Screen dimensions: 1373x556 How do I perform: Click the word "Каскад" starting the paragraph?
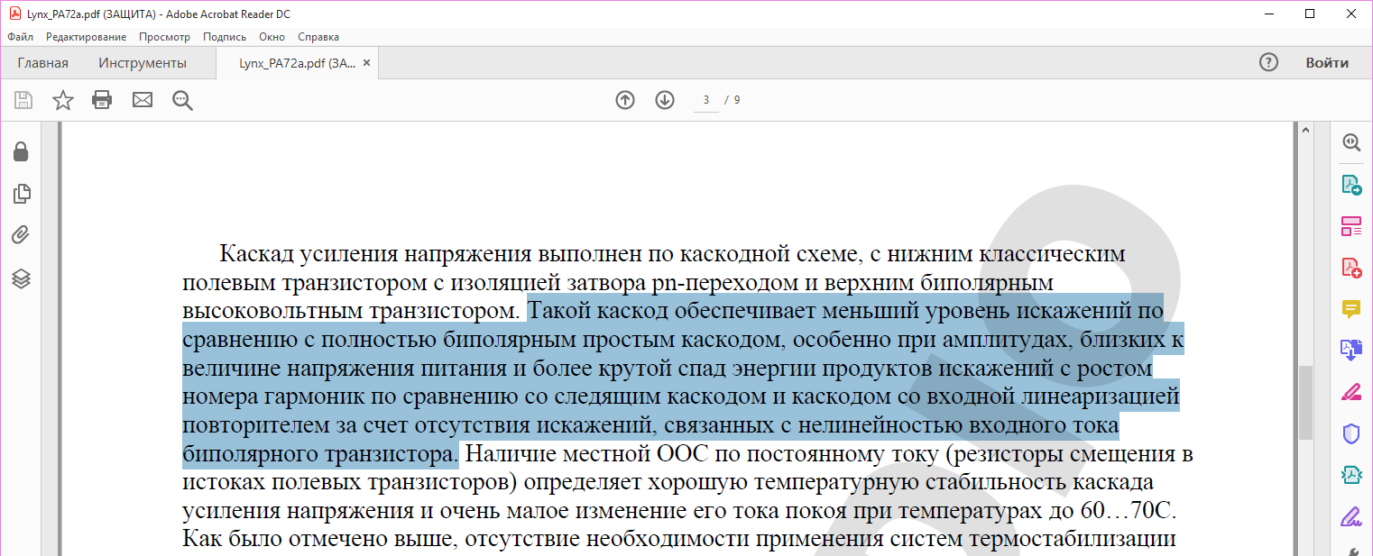[x=256, y=254]
